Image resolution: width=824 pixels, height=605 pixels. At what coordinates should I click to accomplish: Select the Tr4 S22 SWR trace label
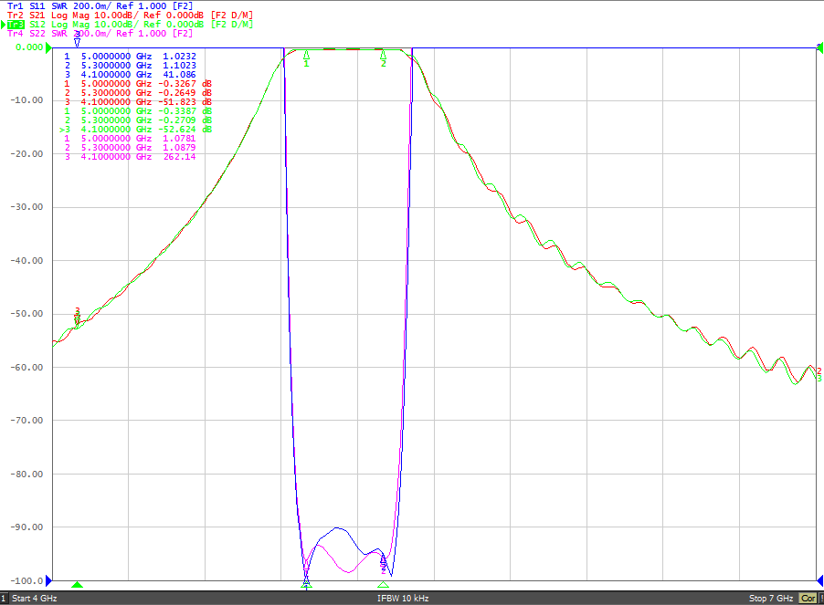[x=100, y=33]
